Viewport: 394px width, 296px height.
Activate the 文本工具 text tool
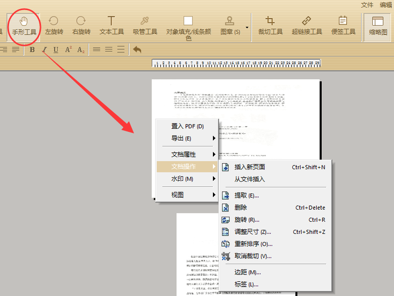point(111,26)
